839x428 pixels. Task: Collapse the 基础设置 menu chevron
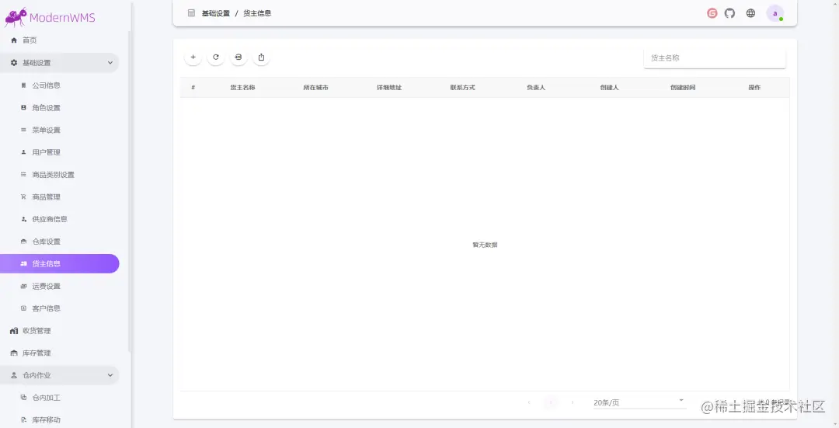pos(110,63)
